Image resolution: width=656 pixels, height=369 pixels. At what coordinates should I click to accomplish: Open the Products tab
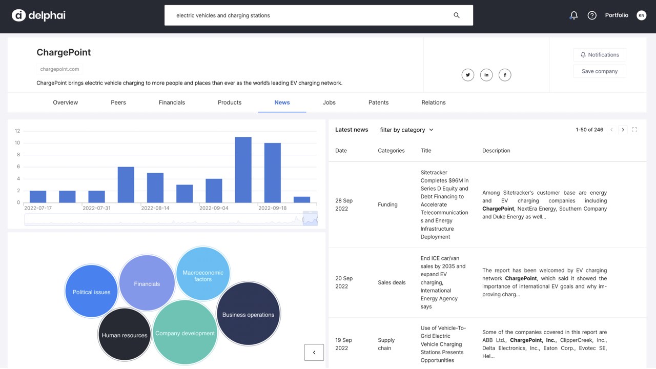pos(230,102)
